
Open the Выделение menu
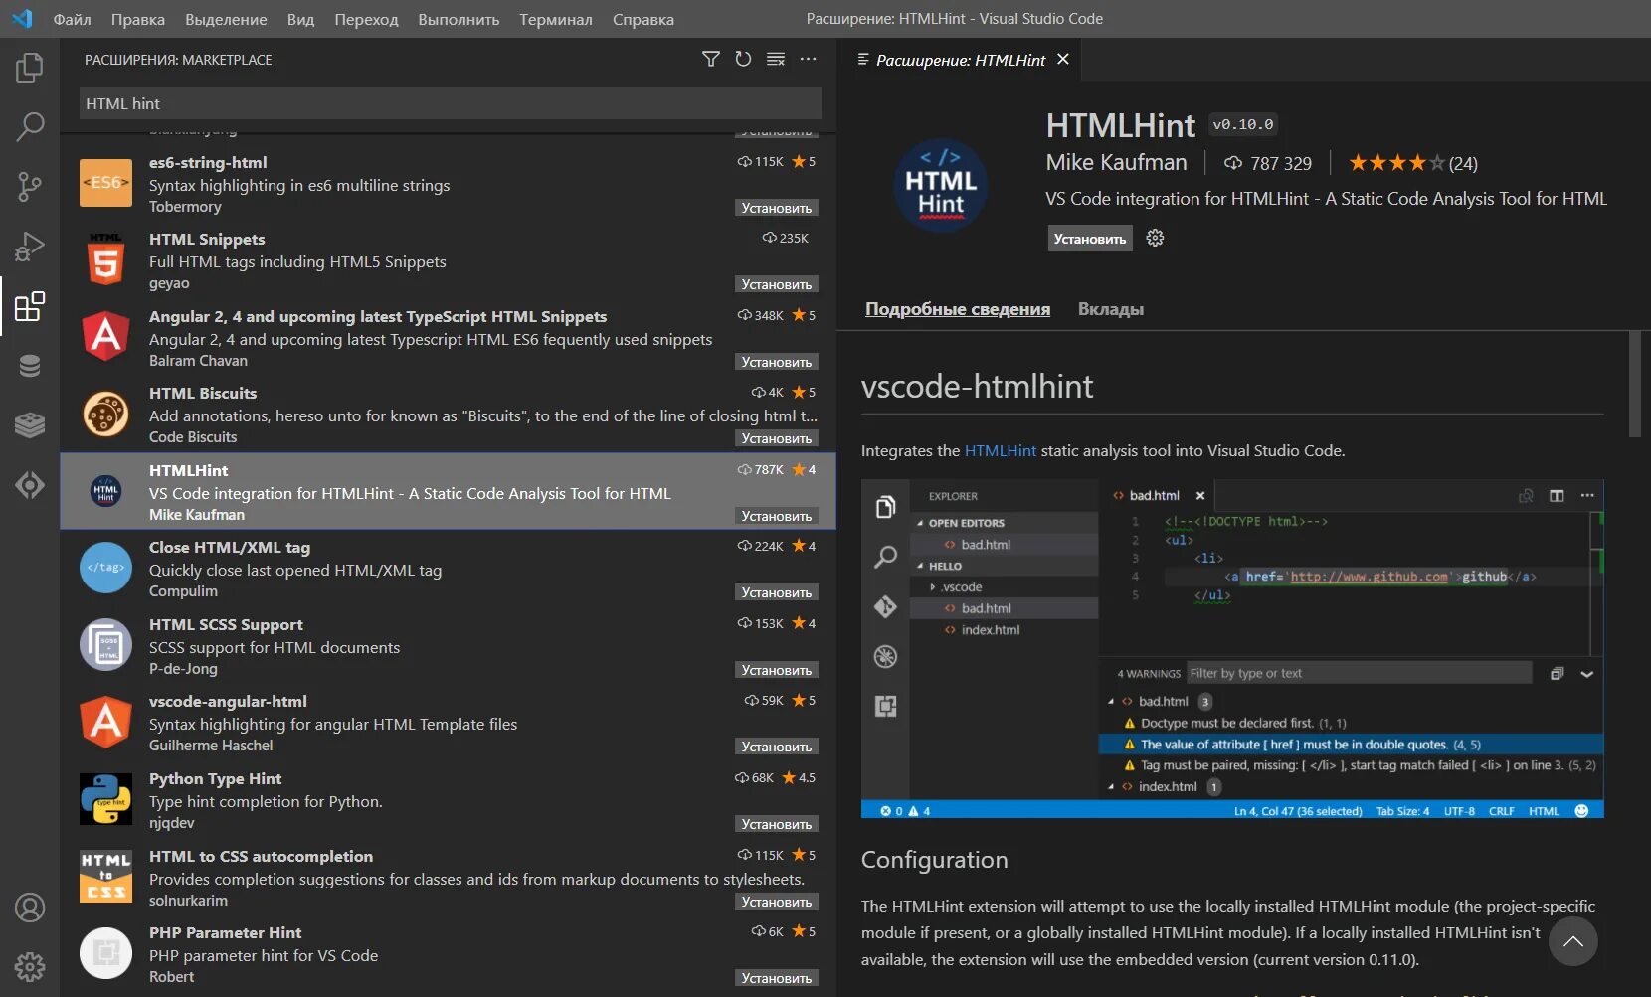click(x=226, y=19)
